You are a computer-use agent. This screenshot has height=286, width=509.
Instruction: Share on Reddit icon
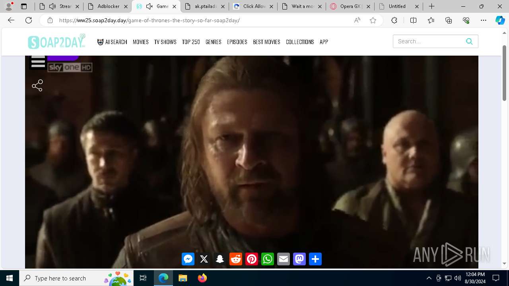pyautogui.click(x=236, y=259)
